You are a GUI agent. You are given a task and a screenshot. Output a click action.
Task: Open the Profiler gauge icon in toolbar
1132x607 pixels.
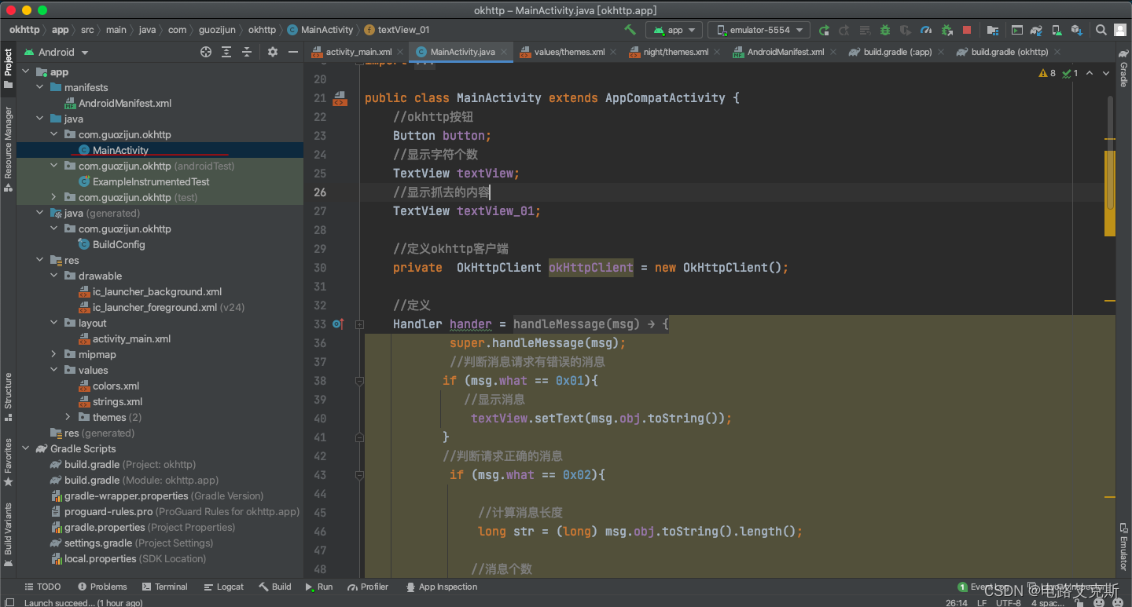point(925,30)
